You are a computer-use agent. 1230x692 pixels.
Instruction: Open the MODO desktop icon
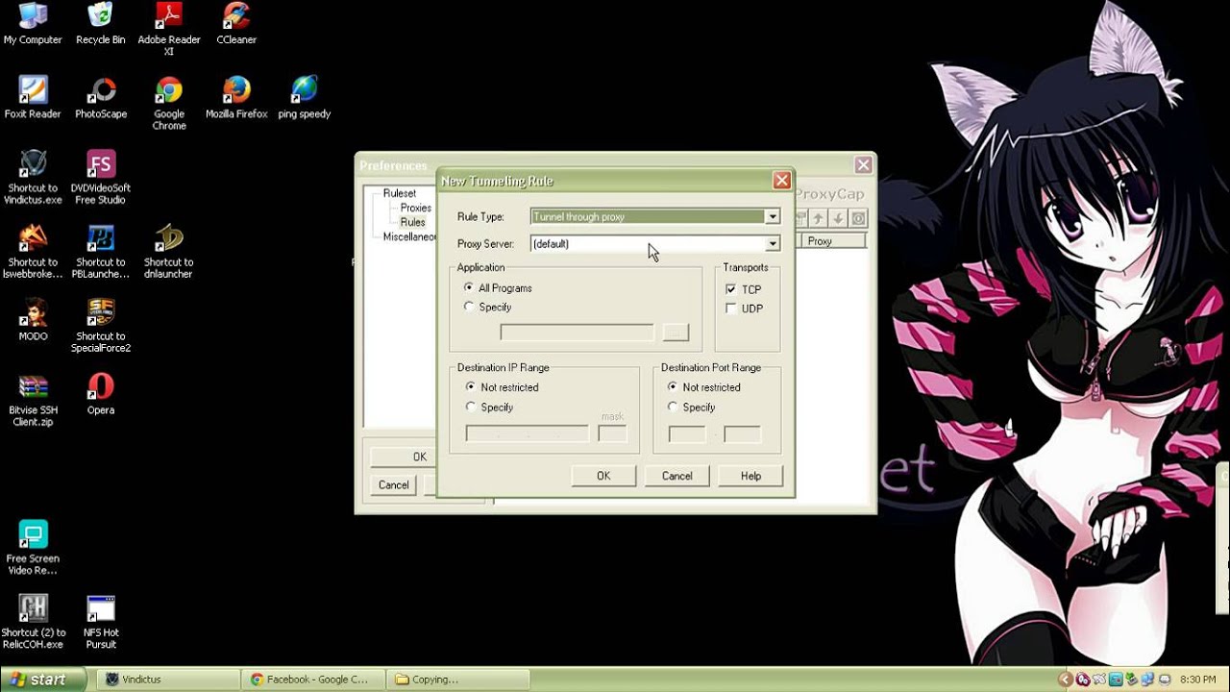click(x=33, y=320)
